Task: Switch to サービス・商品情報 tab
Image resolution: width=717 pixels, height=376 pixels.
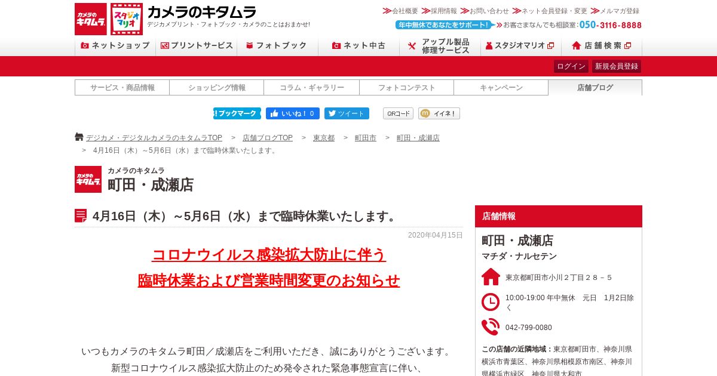Action: pyautogui.click(x=122, y=88)
